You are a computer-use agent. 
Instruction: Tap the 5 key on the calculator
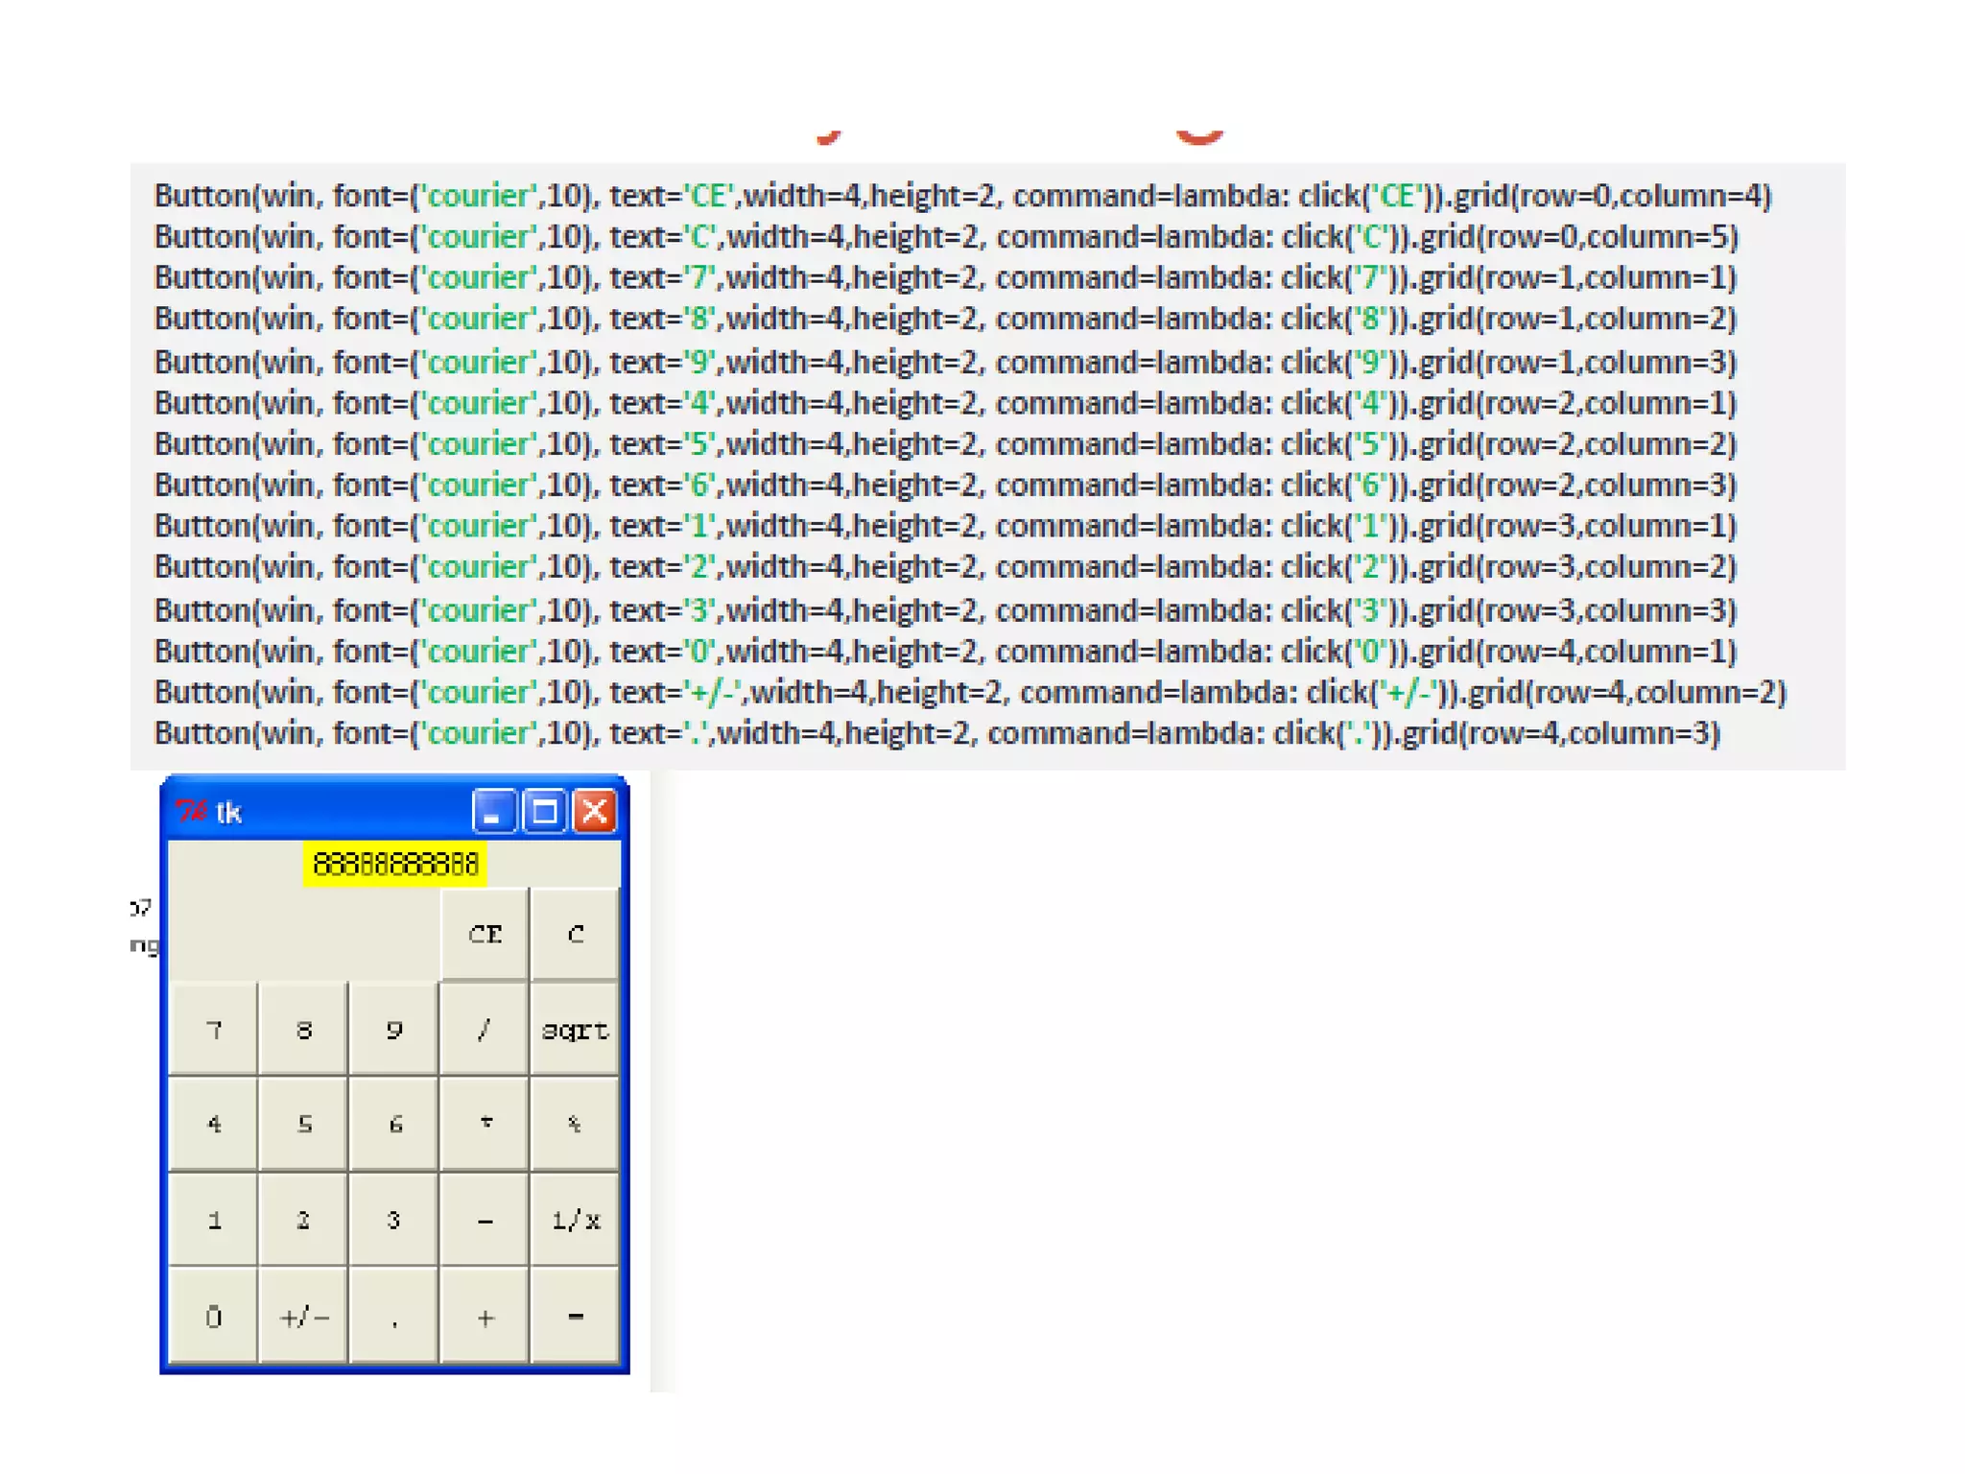coord(303,1124)
